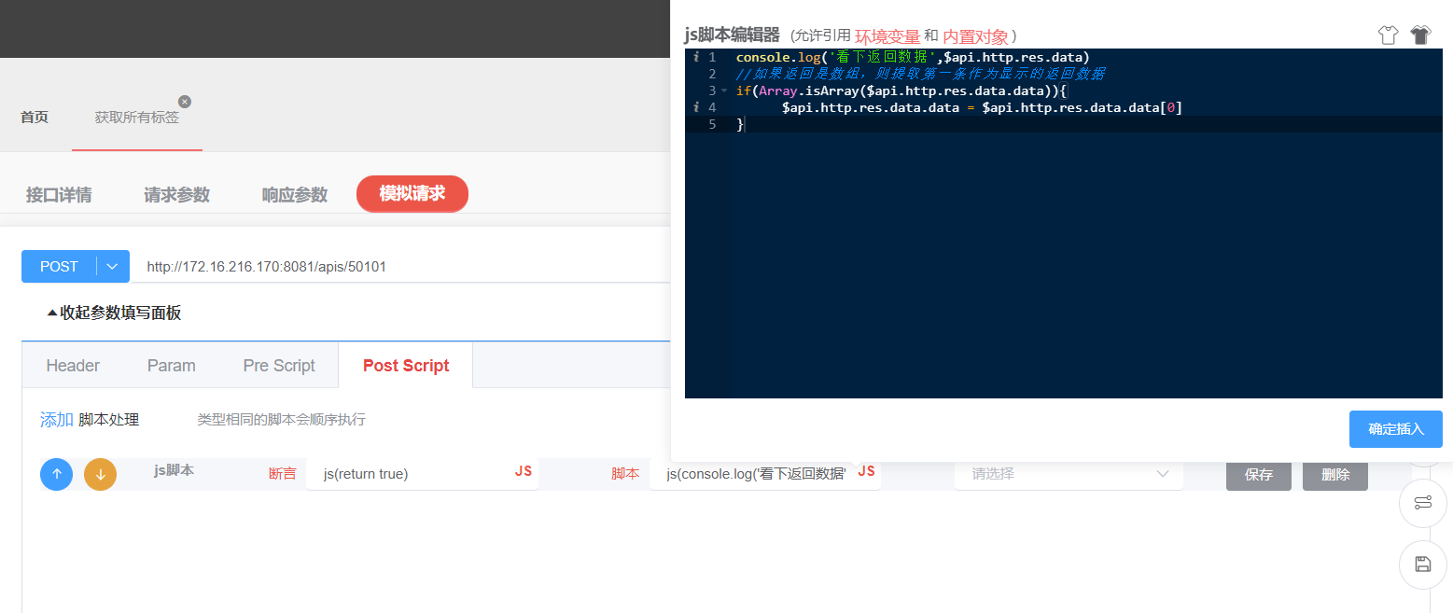Viewport: 1453px width, 613px height.
Task: Click the comment text on line 2
Action: click(x=920, y=75)
